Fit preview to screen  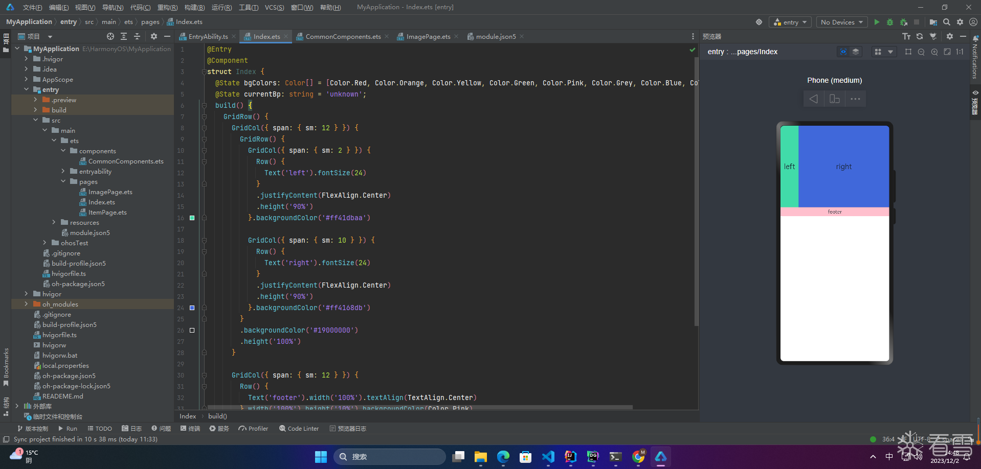[947, 52]
